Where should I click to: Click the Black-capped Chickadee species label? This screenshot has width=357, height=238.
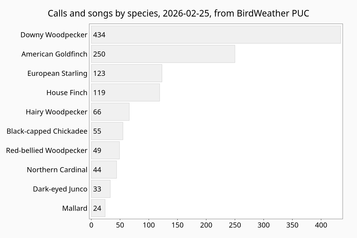pyautogui.click(x=47, y=131)
